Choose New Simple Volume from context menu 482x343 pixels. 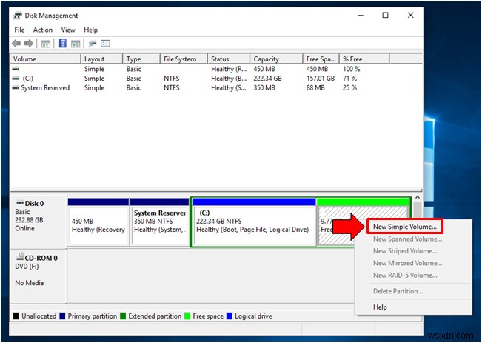click(x=405, y=227)
